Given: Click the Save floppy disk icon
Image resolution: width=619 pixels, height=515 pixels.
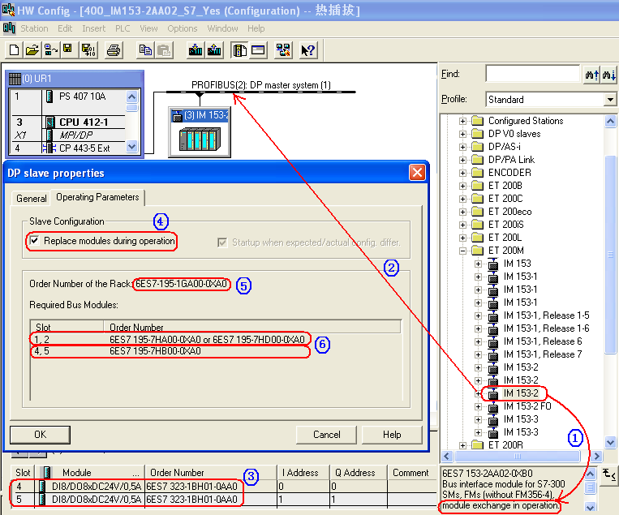Looking at the screenshot, I should [x=68, y=50].
